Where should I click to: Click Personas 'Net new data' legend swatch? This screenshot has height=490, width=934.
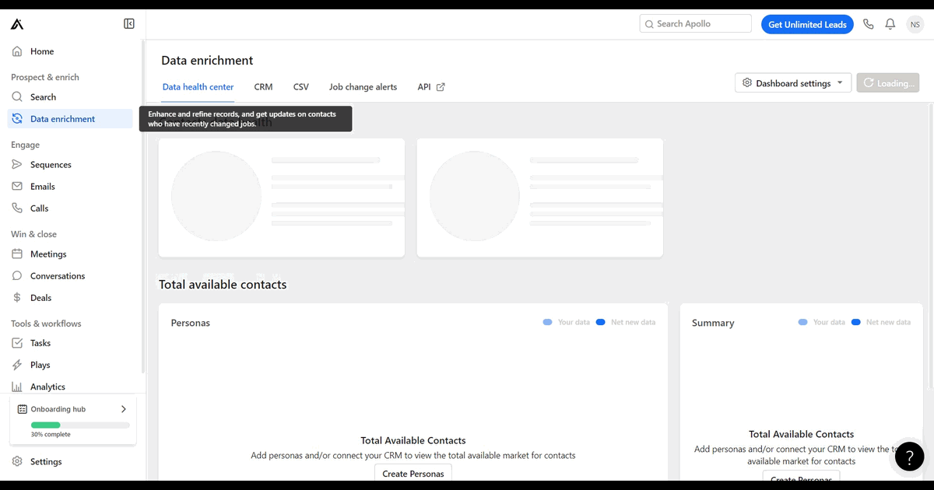(601, 322)
